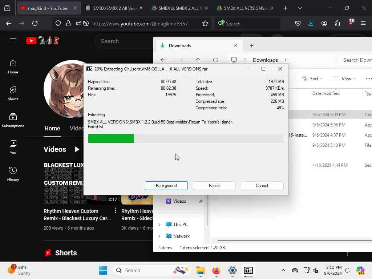Open the View dropdown in Explorer
The width and height of the screenshot is (372, 279).
344,78
